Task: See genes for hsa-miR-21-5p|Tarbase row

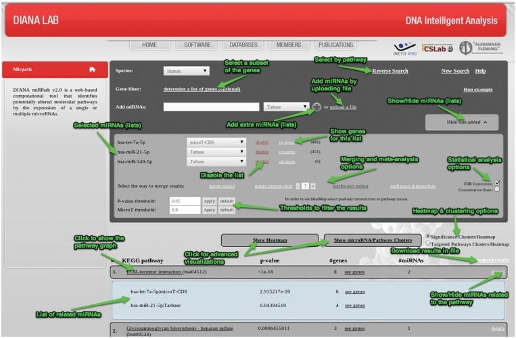Action: point(355,305)
